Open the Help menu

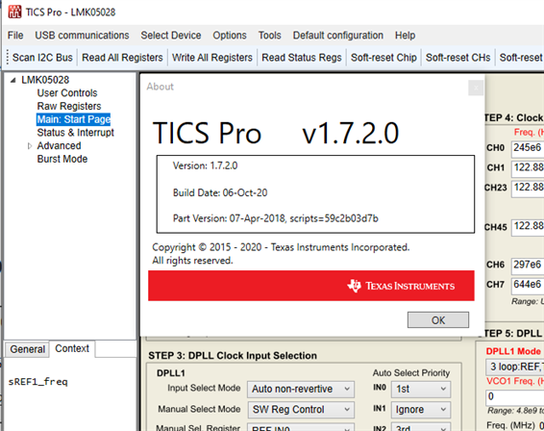tap(405, 35)
